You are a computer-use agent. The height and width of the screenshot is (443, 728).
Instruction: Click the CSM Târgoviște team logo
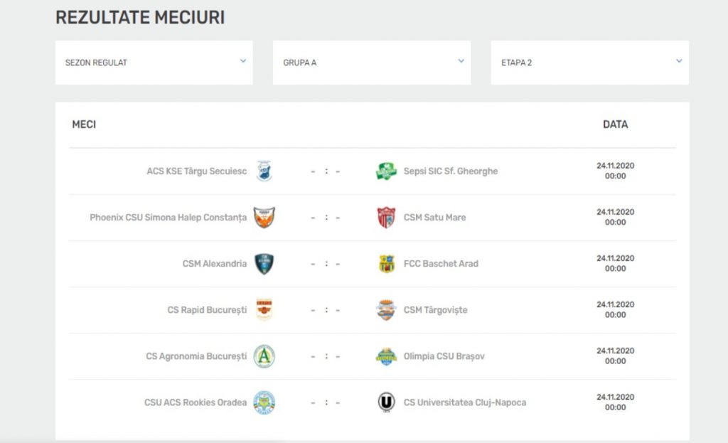[386, 310]
